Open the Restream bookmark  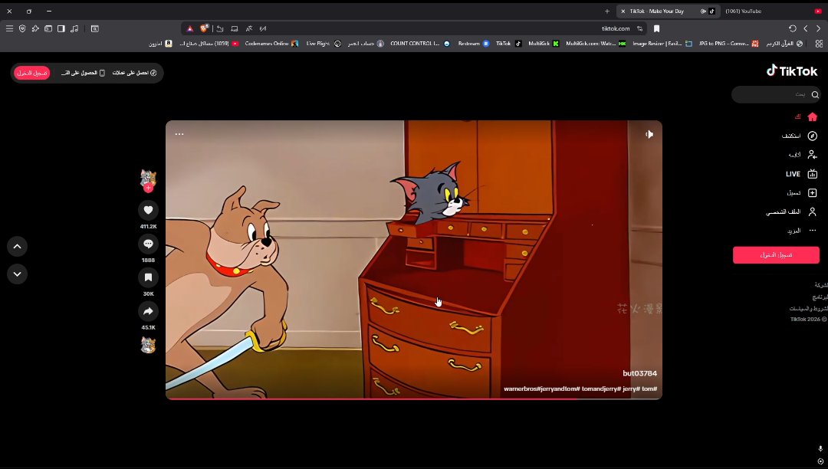coord(473,44)
